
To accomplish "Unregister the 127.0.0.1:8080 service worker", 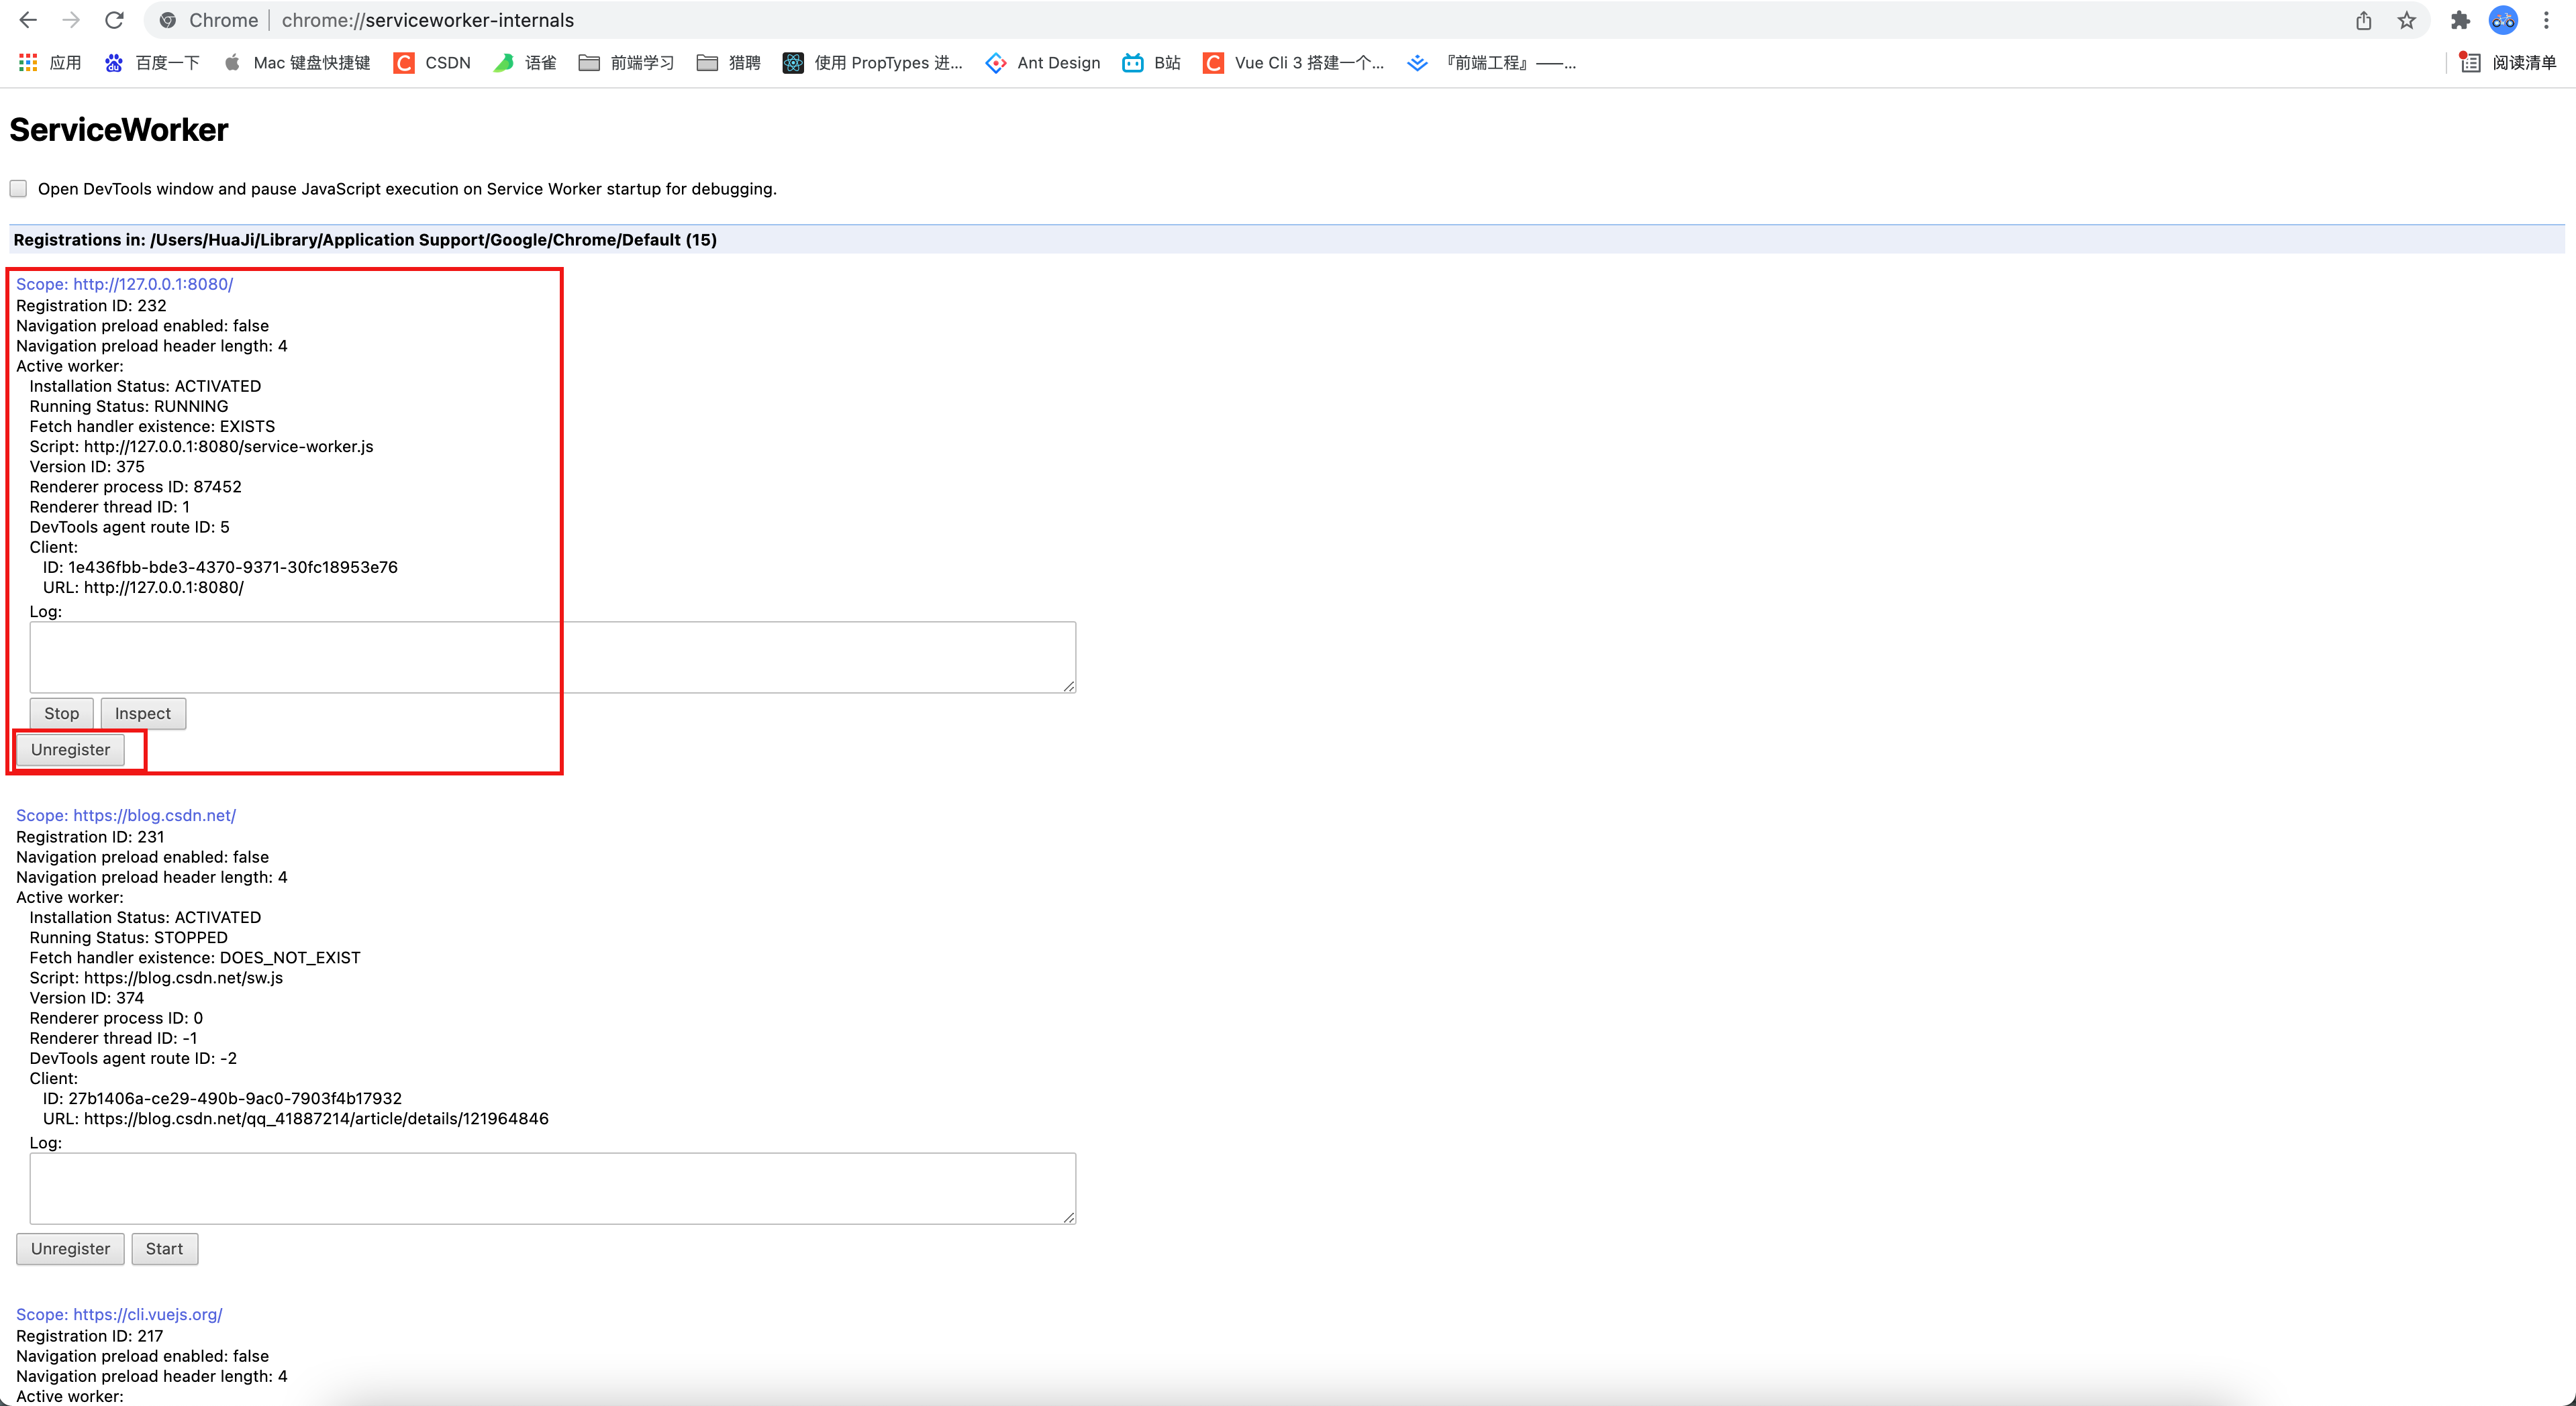I will click(70, 749).
